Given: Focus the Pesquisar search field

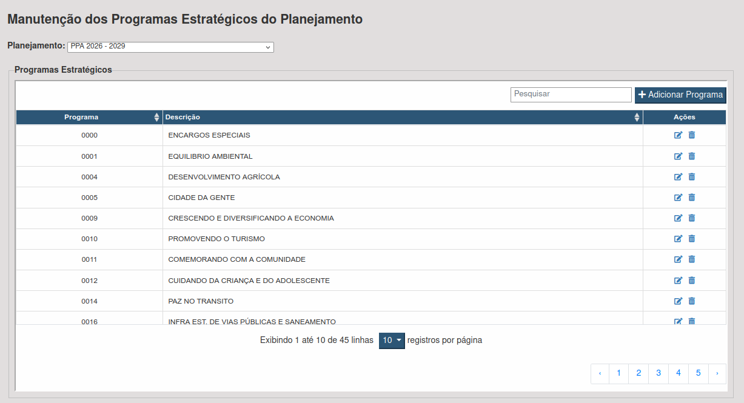Looking at the screenshot, I should pyautogui.click(x=571, y=95).
